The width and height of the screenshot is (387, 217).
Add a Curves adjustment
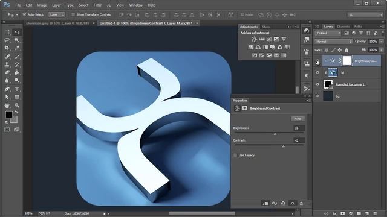click(x=269, y=39)
